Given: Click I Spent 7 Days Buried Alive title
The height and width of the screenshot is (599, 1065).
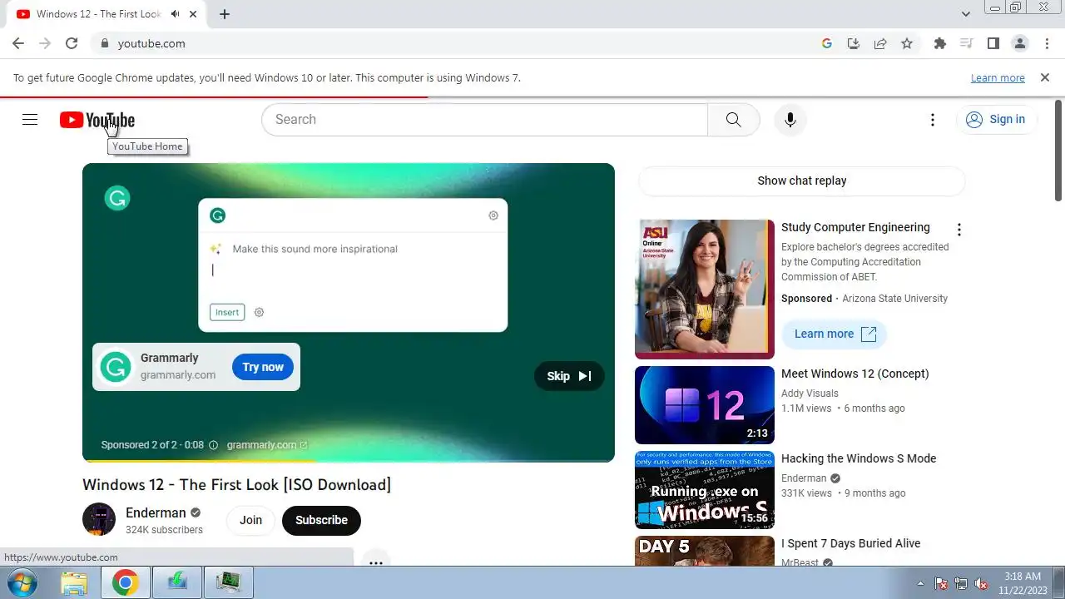Looking at the screenshot, I should coord(850,543).
